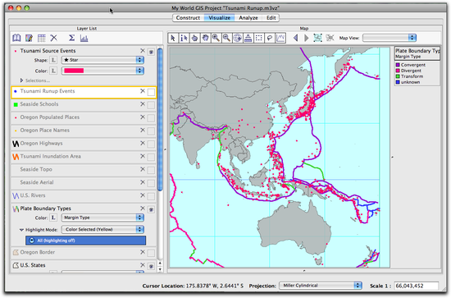Viewport: 451px width, 298px height.
Task: Select the hand pan tool
Action: (x=205, y=38)
